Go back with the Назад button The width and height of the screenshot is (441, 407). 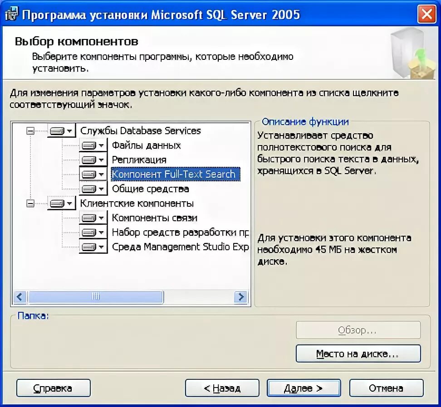222,388
